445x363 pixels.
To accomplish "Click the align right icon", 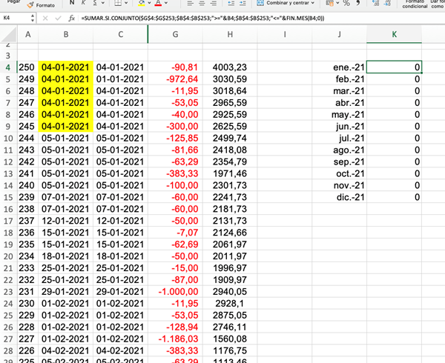I will (x=214, y=4).
